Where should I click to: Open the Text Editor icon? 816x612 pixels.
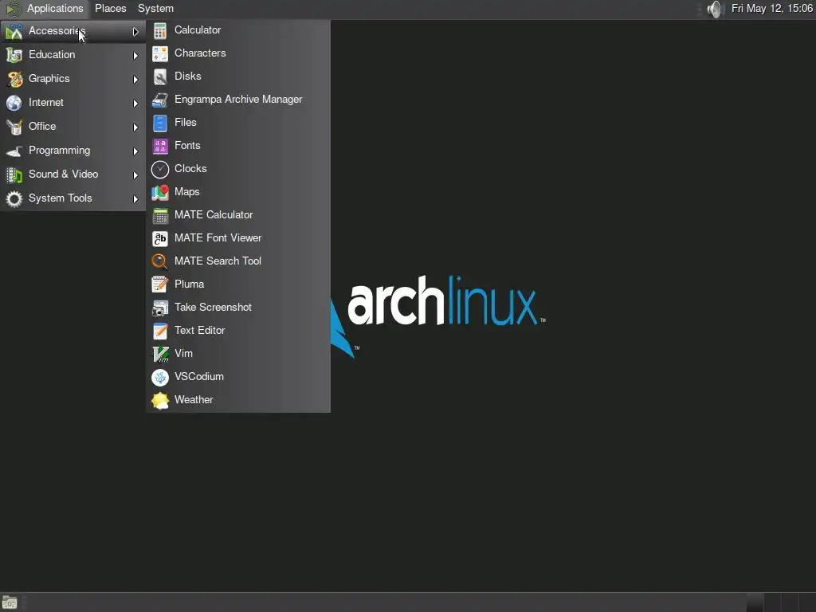point(159,331)
